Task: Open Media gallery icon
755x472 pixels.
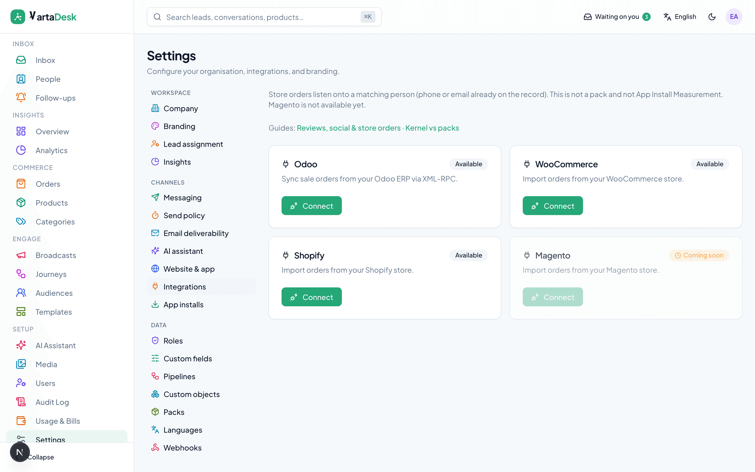Action: coord(21,364)
